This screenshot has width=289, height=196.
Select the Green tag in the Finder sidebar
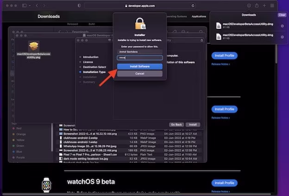click(18, 146)
